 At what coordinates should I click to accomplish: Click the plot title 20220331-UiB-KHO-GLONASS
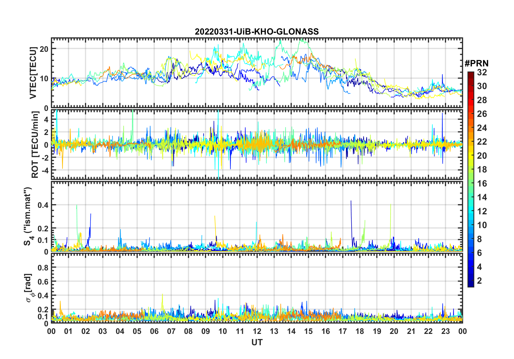(x=257, y=32)
